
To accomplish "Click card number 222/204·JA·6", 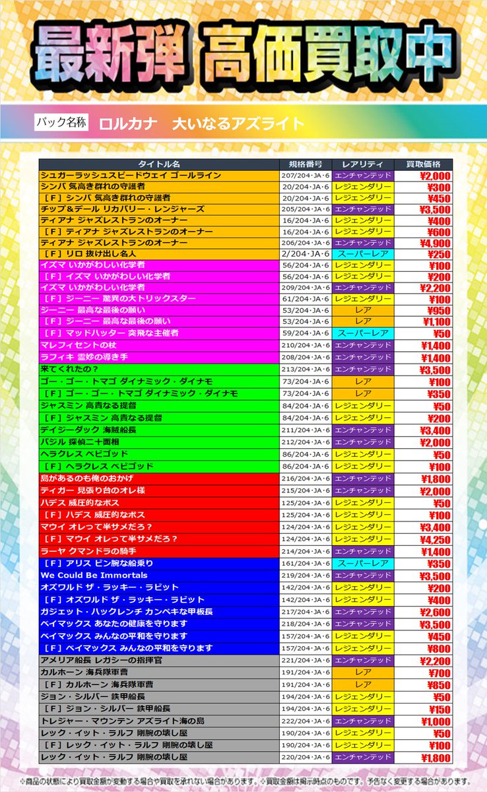I will click(x=306, y=720).
